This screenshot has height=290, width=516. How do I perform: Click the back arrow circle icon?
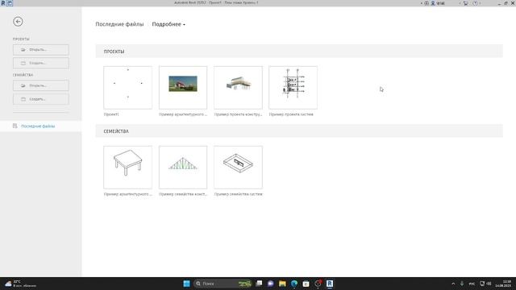[18, 22]
